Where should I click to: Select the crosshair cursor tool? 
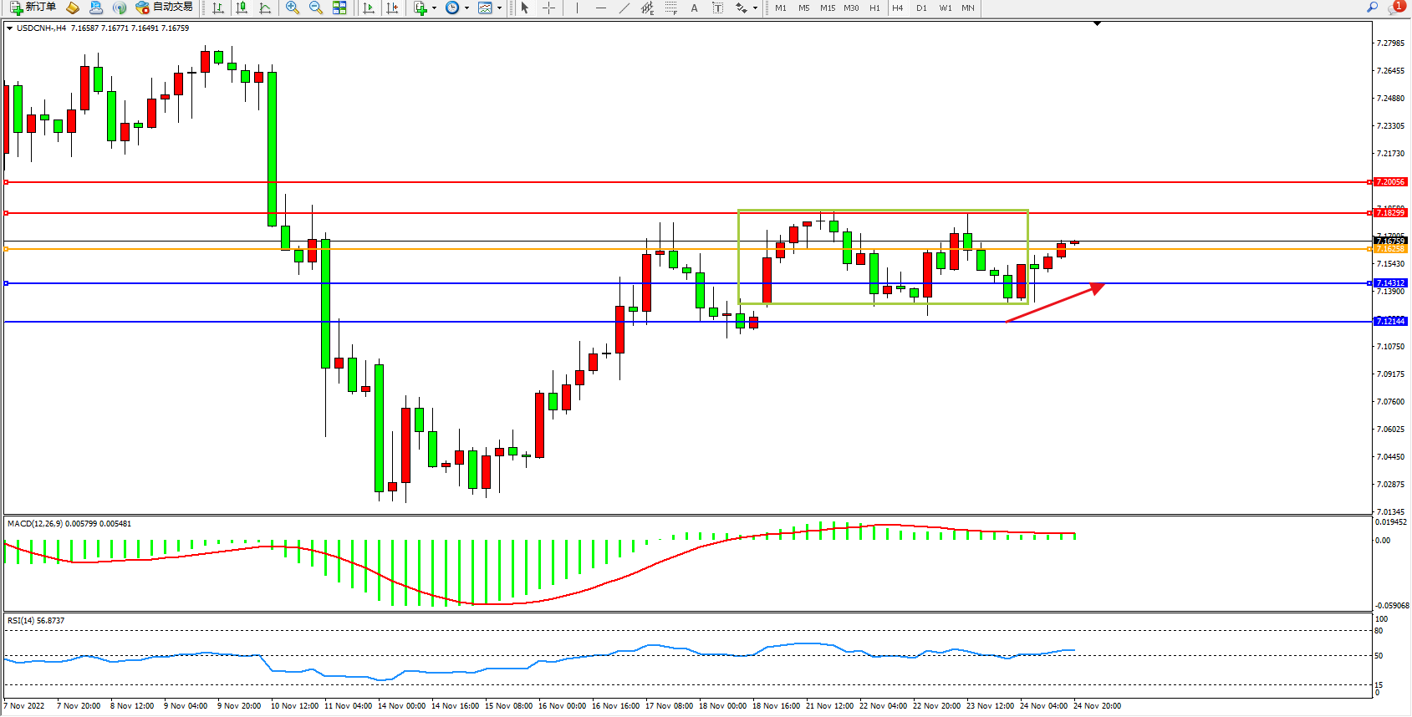pyautogui.click(x=548, y=8)
